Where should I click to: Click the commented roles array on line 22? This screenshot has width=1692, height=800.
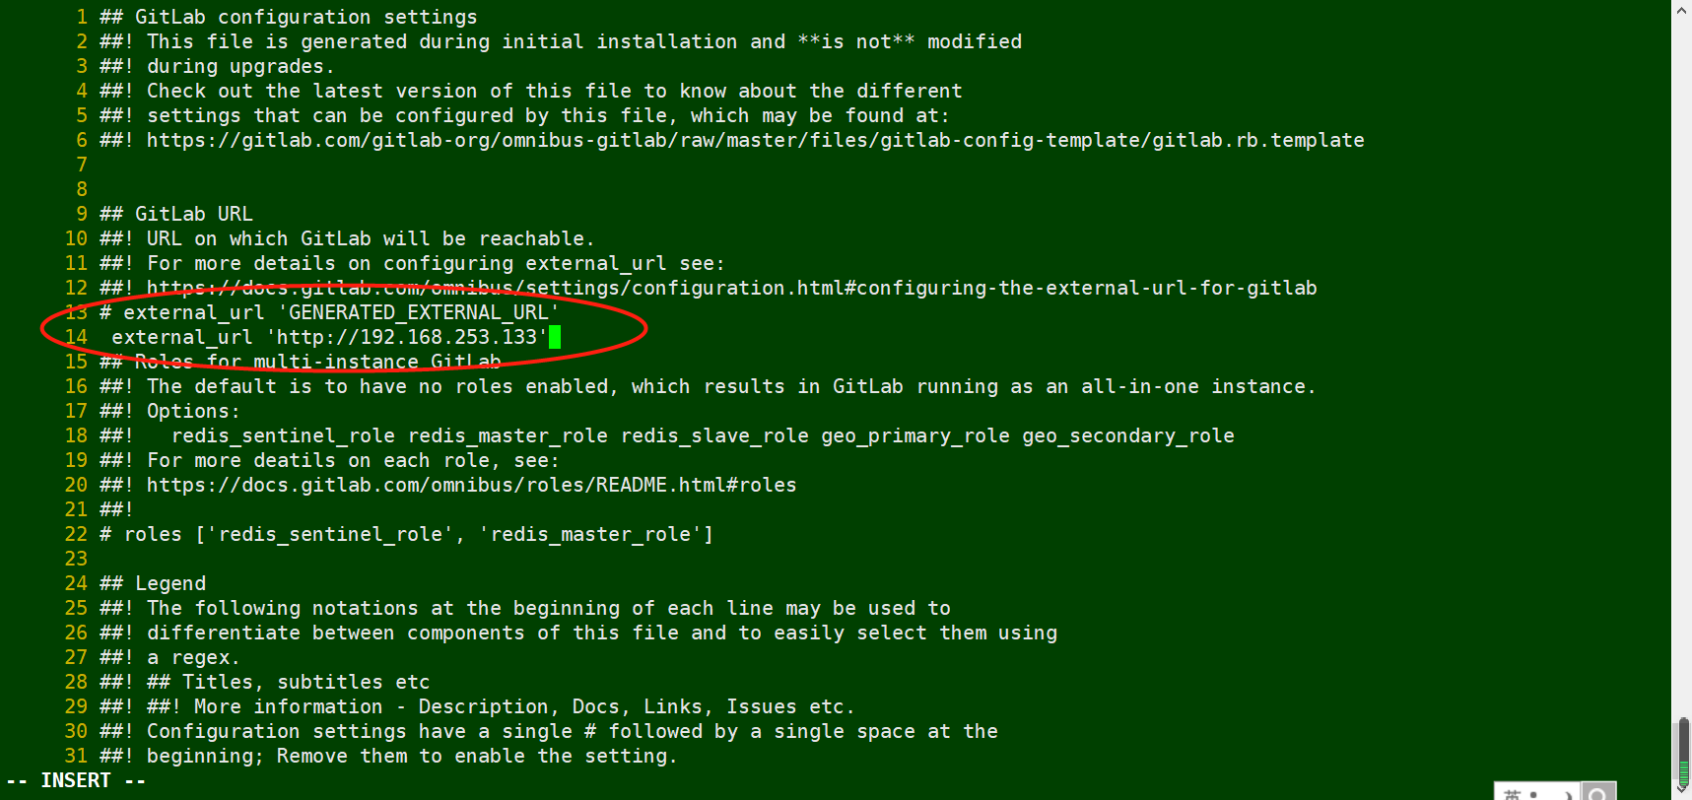coord(406,534)
